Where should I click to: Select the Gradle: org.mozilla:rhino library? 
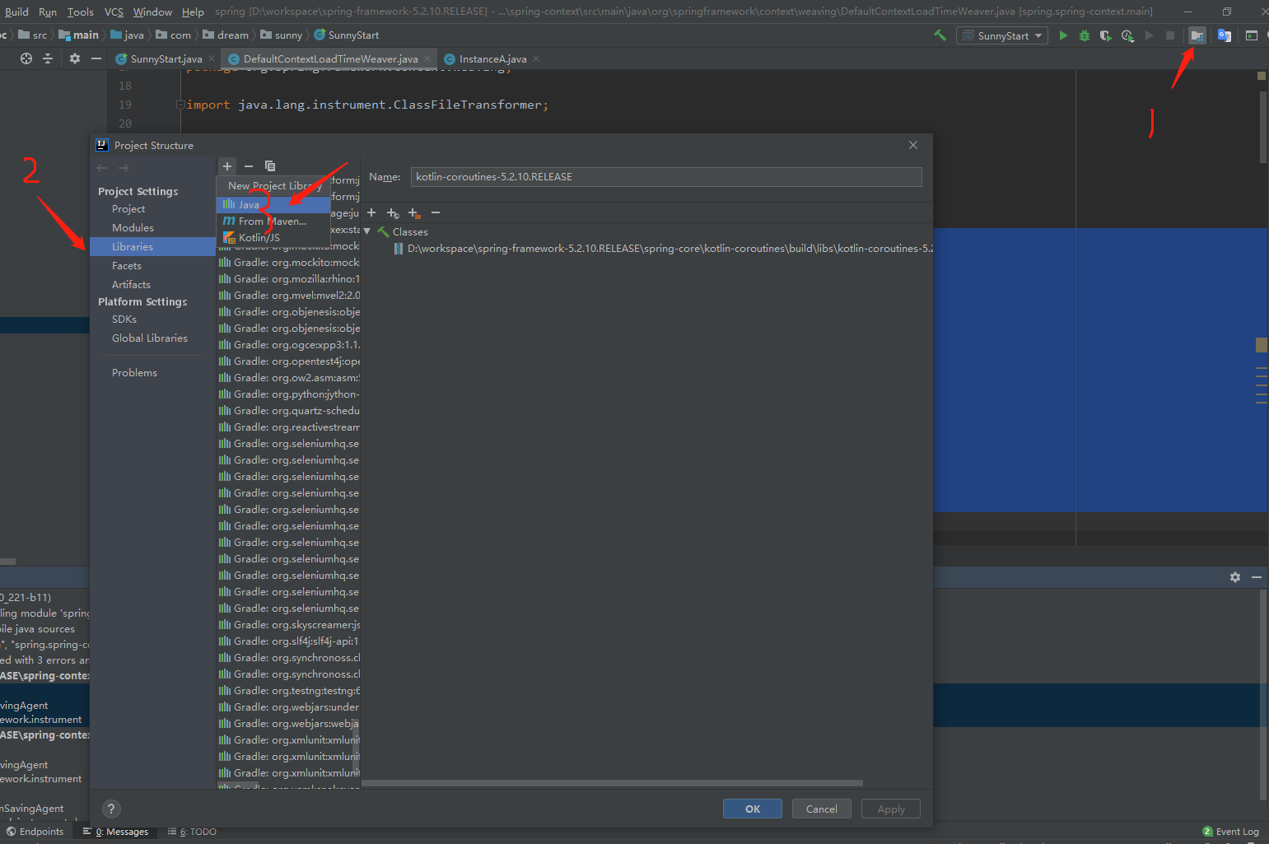(x=289, y=278)
